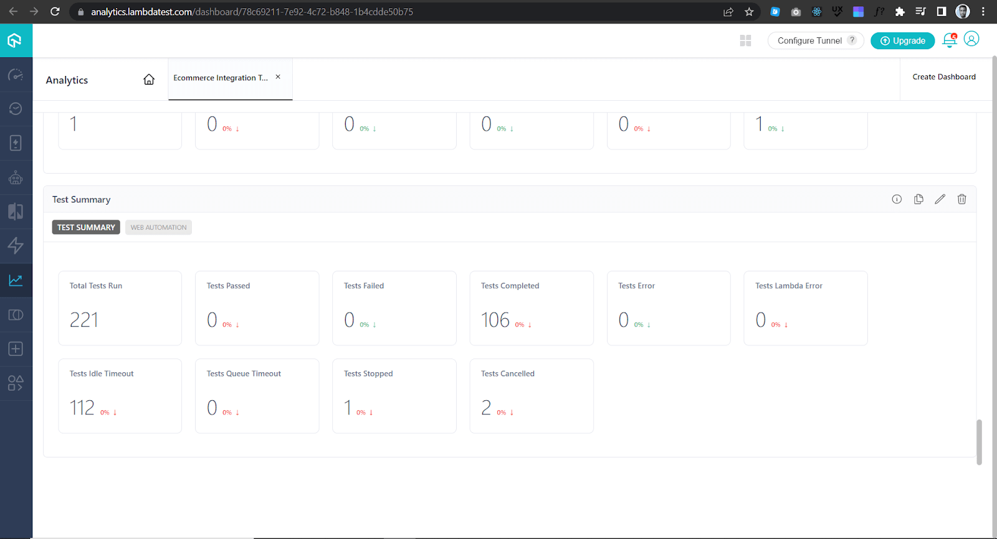Duplicate the Test Summary widget

pyautogui.click(x=918, y=199)
